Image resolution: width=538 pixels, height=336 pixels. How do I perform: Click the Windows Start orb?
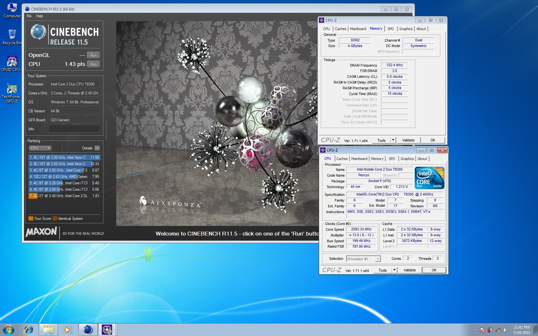pos(9,330)
